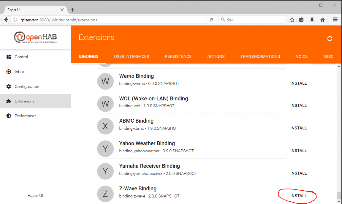Install the WOL (Wake-on-LAN) Binding

pos(298,106)
